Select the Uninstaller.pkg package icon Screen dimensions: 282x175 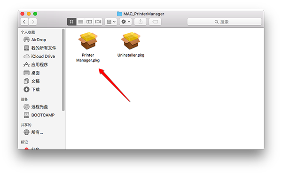[x=131, y=41]
